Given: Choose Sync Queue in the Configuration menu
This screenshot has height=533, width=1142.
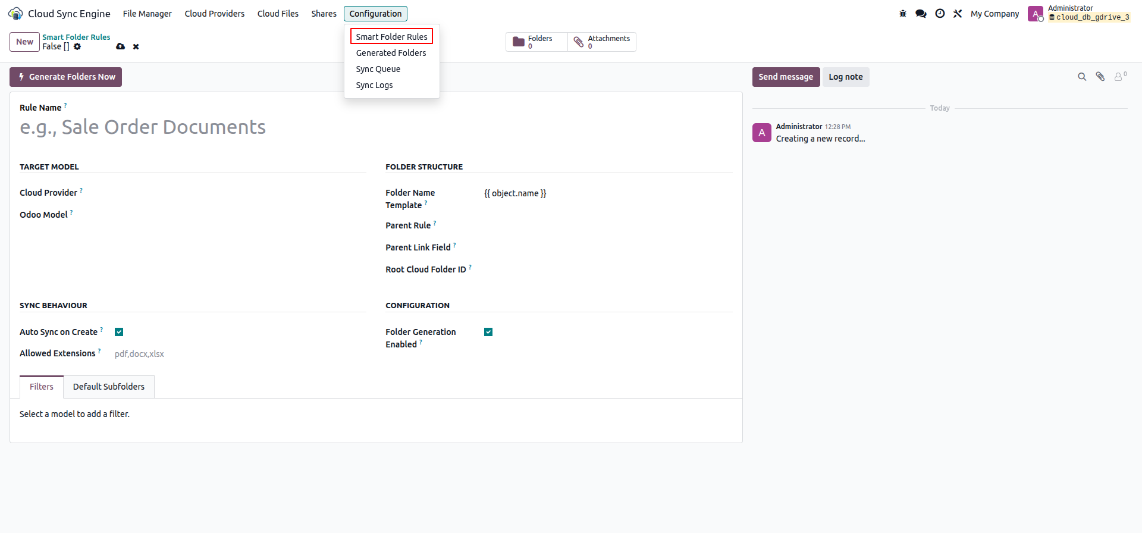Looking at the screenshot, I should [x=378, y=69].
